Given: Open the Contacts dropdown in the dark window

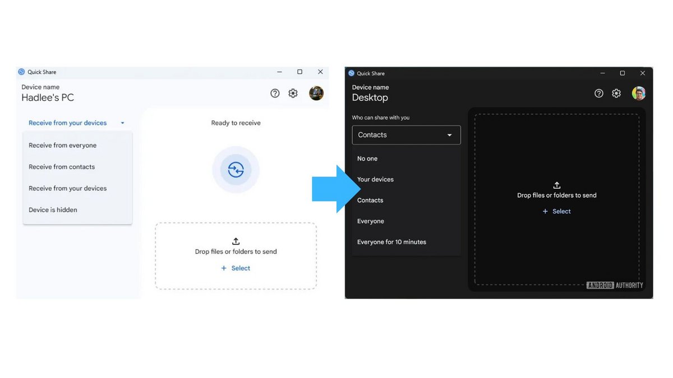Looking at the screenshot, I should pos(406,134).
